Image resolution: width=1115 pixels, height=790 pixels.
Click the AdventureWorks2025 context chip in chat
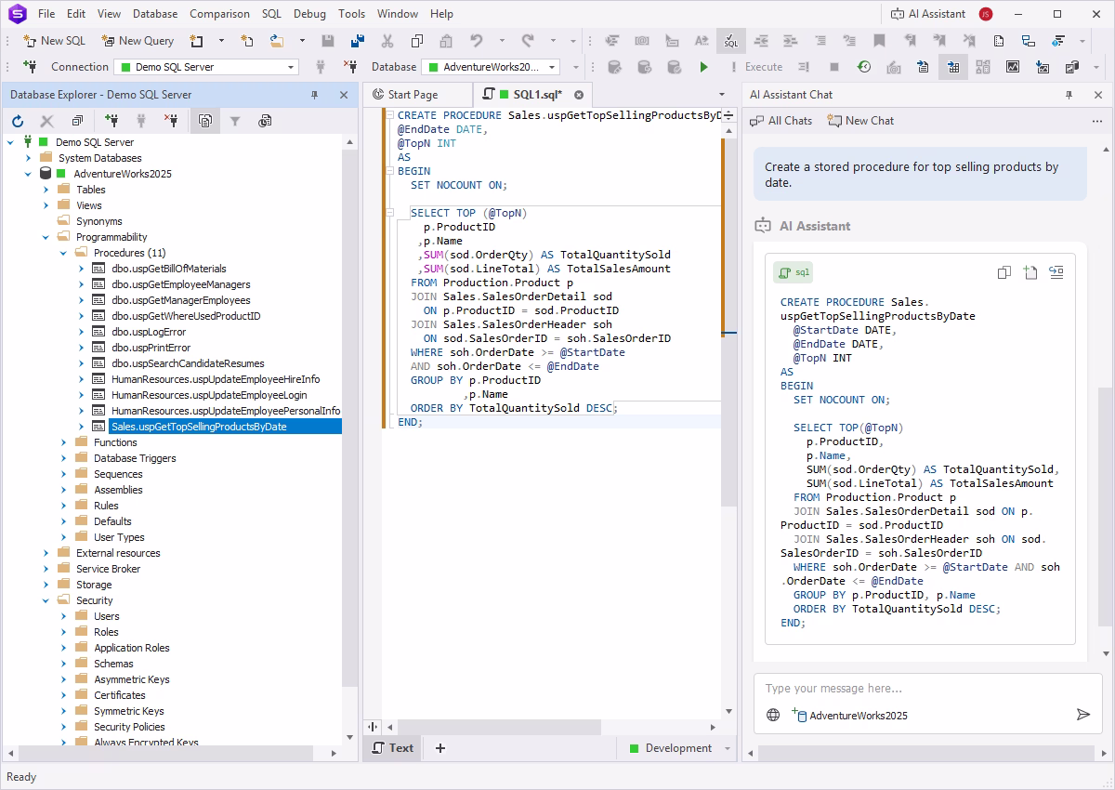click(849, 715)
